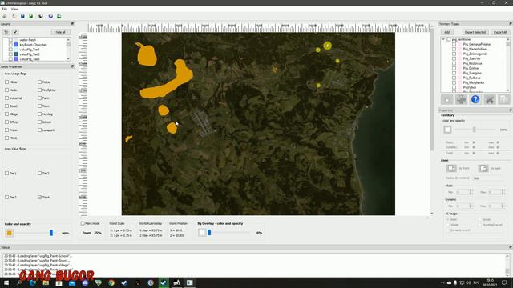This screenshot has height=288, width=513.
Task: Click the tool icon right of the help icon
Action: pos(490,99)
